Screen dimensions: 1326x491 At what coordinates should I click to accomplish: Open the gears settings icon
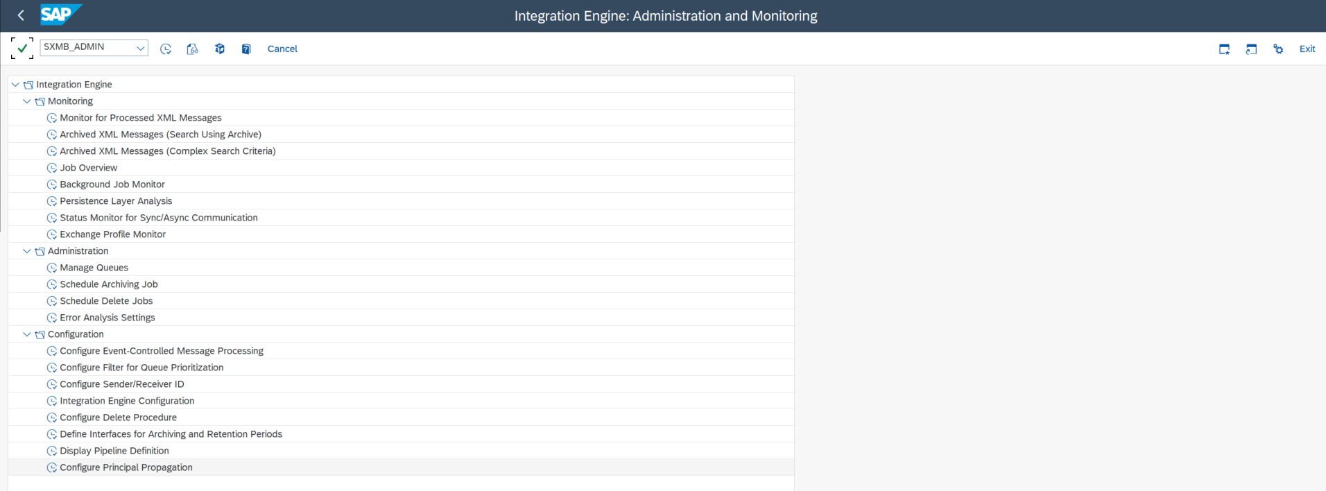tap(1278, 49)
